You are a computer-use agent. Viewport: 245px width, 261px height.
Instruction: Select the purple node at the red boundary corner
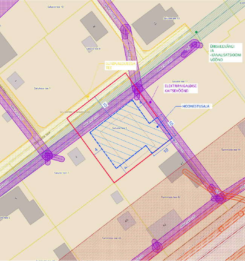[137, 89]
